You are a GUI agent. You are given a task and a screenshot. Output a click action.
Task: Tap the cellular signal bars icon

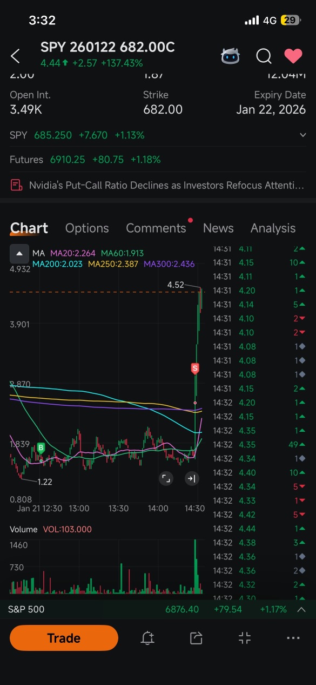point(252,21)
